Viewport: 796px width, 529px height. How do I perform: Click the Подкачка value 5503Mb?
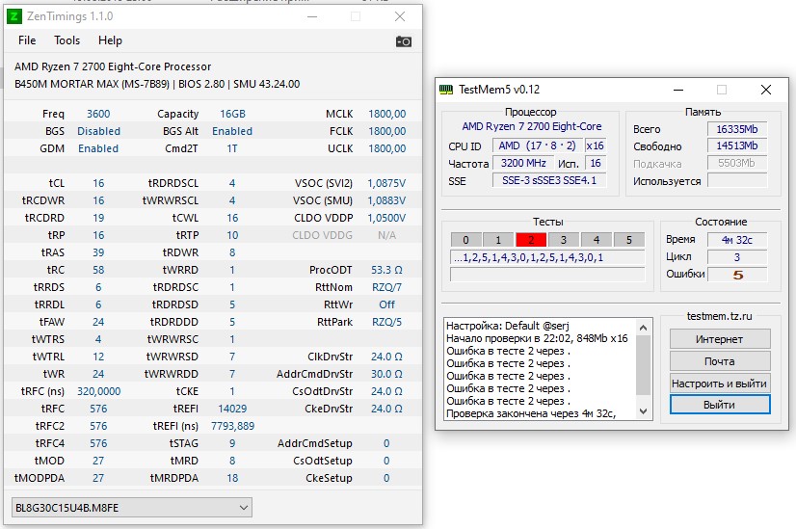click(737, 163)
